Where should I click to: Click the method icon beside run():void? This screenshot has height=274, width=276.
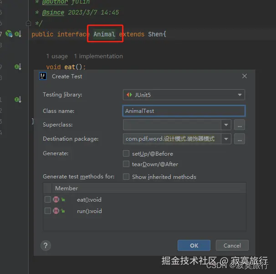click(x=56, y=211)
